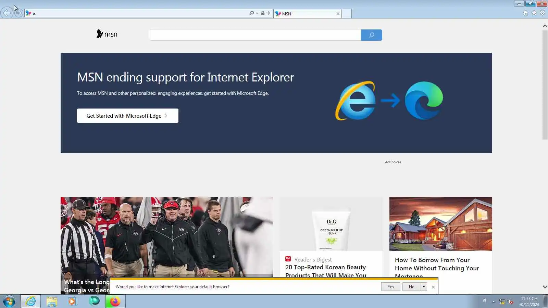Click the taskbar clock showing 11:53

click(529, 301)
